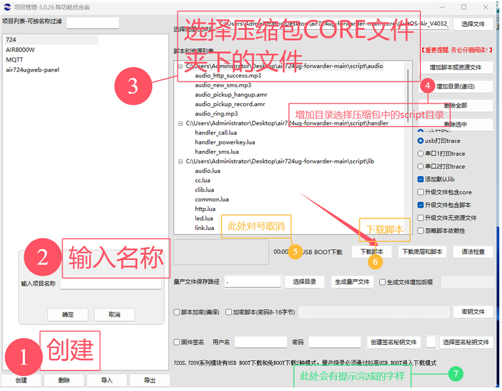The width and height of the screenshot is (502, 391).
Task: Focus 量产文件保存路径 input field
Action: [x=253, y=282]
